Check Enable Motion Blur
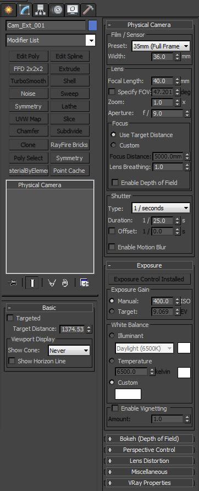The height and width of the screenshot is (491, 199). pyautogui.click(x=112, y=247)
